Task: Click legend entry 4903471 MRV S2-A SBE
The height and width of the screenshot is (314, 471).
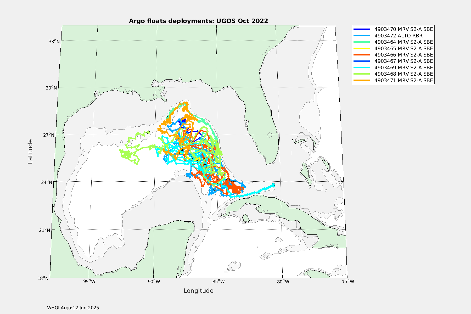Action: 393,80
